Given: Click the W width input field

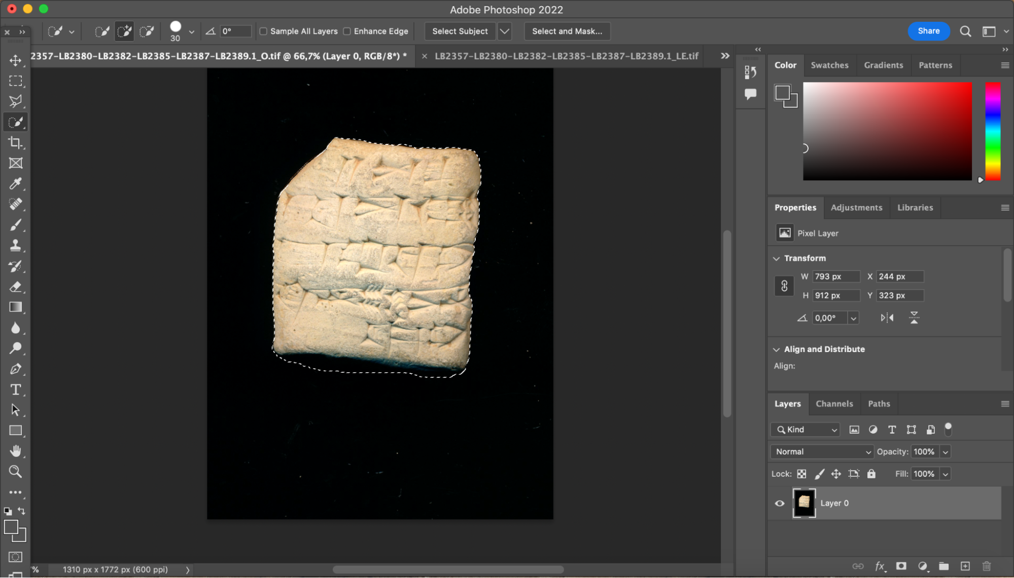Looking at the screenshot, I should [x=836, y=277].
